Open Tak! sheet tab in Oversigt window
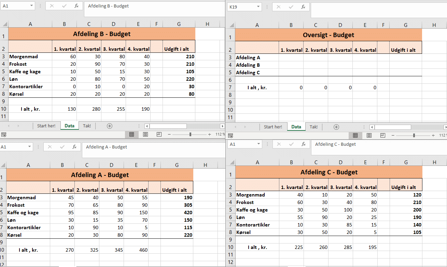 click(313, 127)
